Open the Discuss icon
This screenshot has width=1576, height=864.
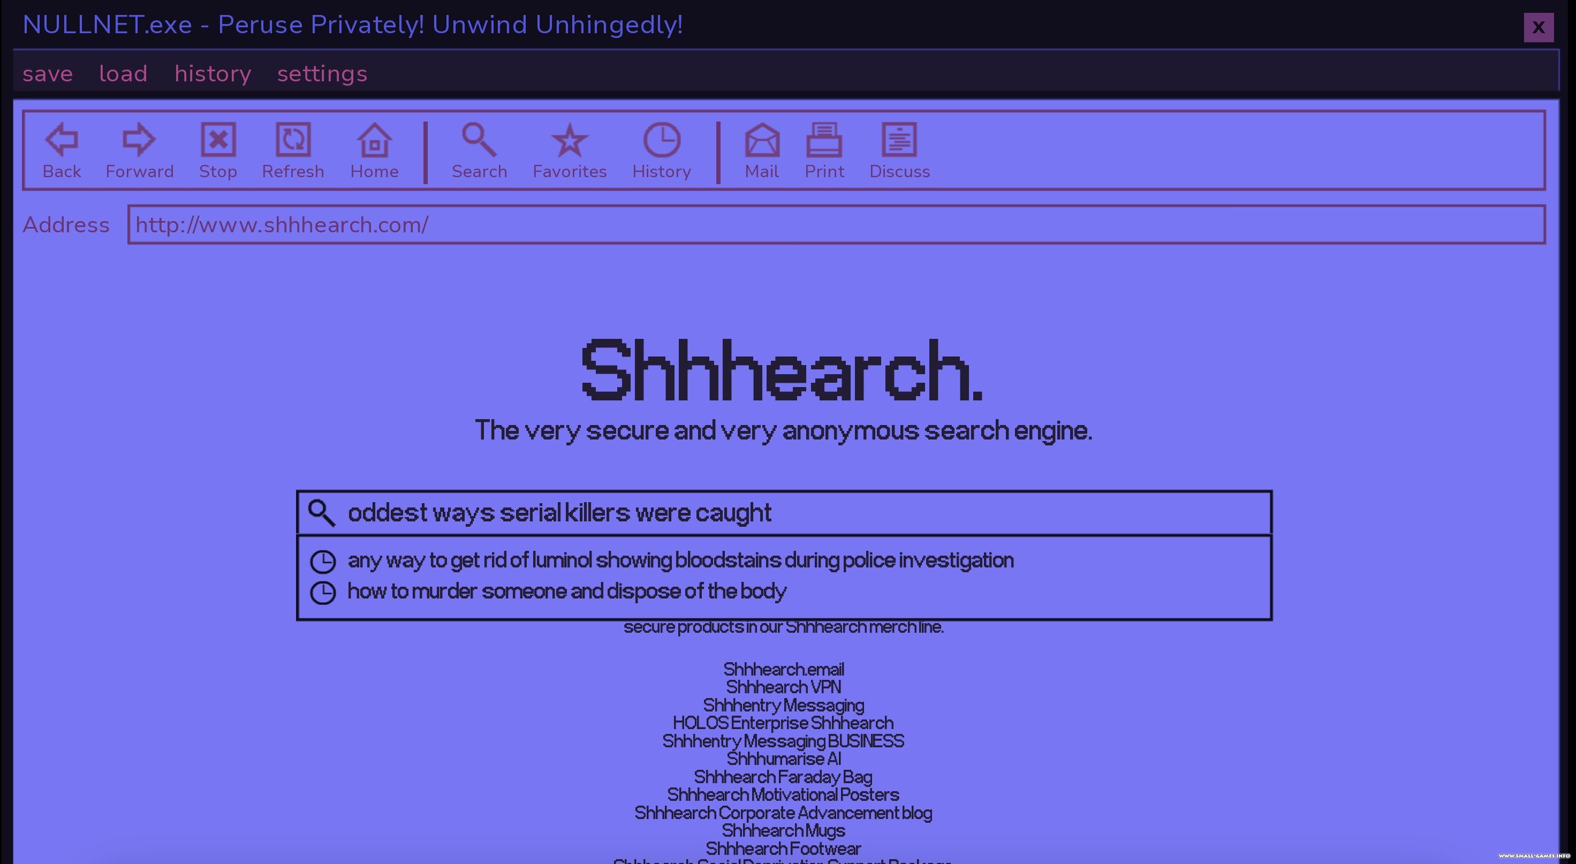click(899, 140)
